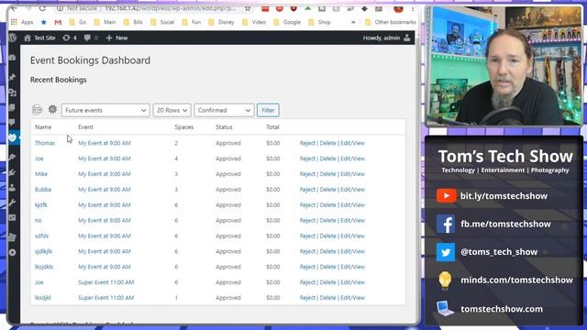The image size is (587, 330).
Task: Expand the Fun bookmarks folder
Action: click(192, 22)
